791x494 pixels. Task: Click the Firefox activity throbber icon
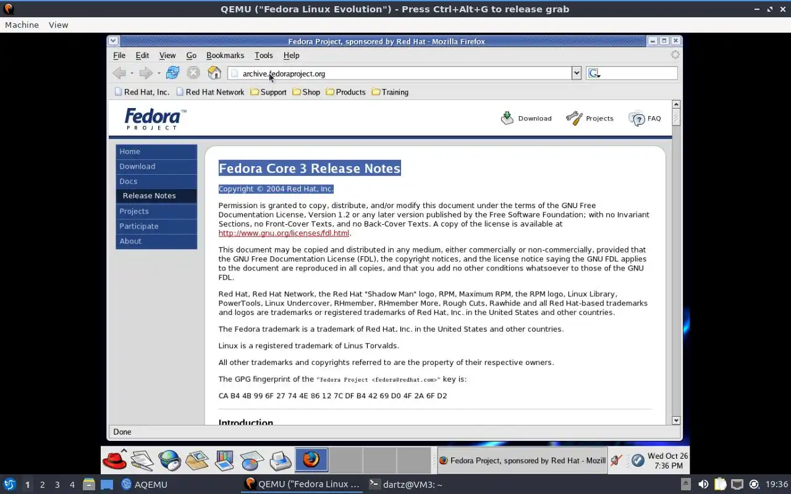[x=675, y=55]
